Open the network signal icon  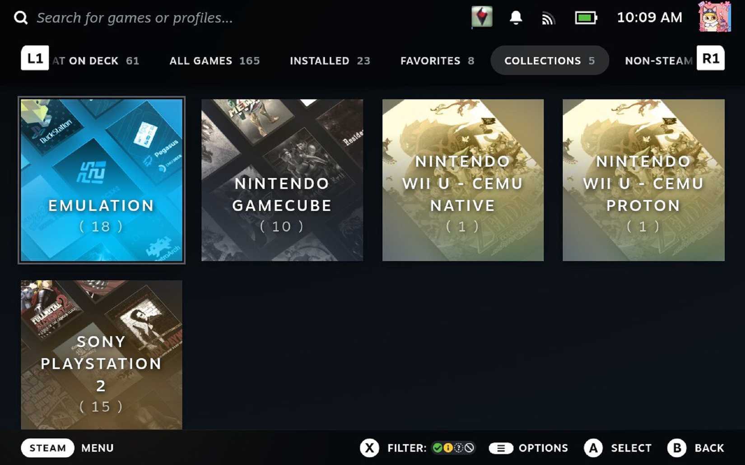click(x=548, y=18)
